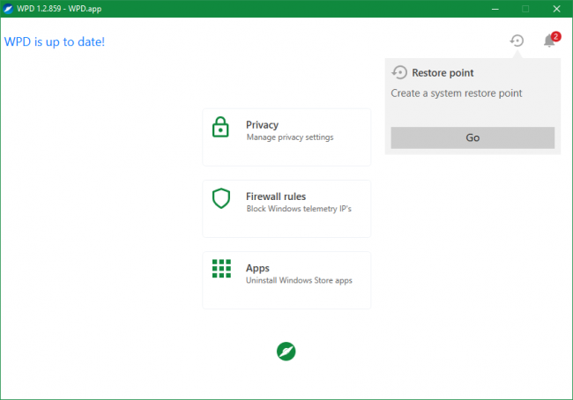Click 'Uninstall Windows Store apps' subtitle
Screen dimensions: 573x400
[x=299, y=280]
